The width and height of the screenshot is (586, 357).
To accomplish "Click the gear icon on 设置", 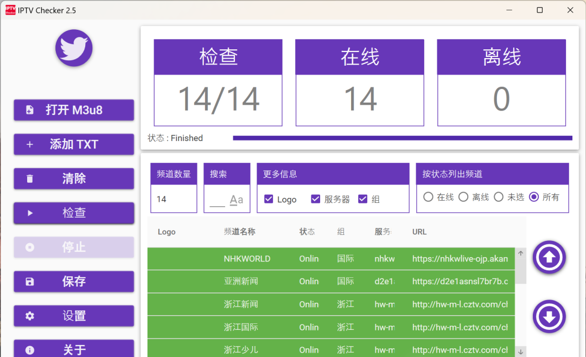I will (x=29, y=316).
